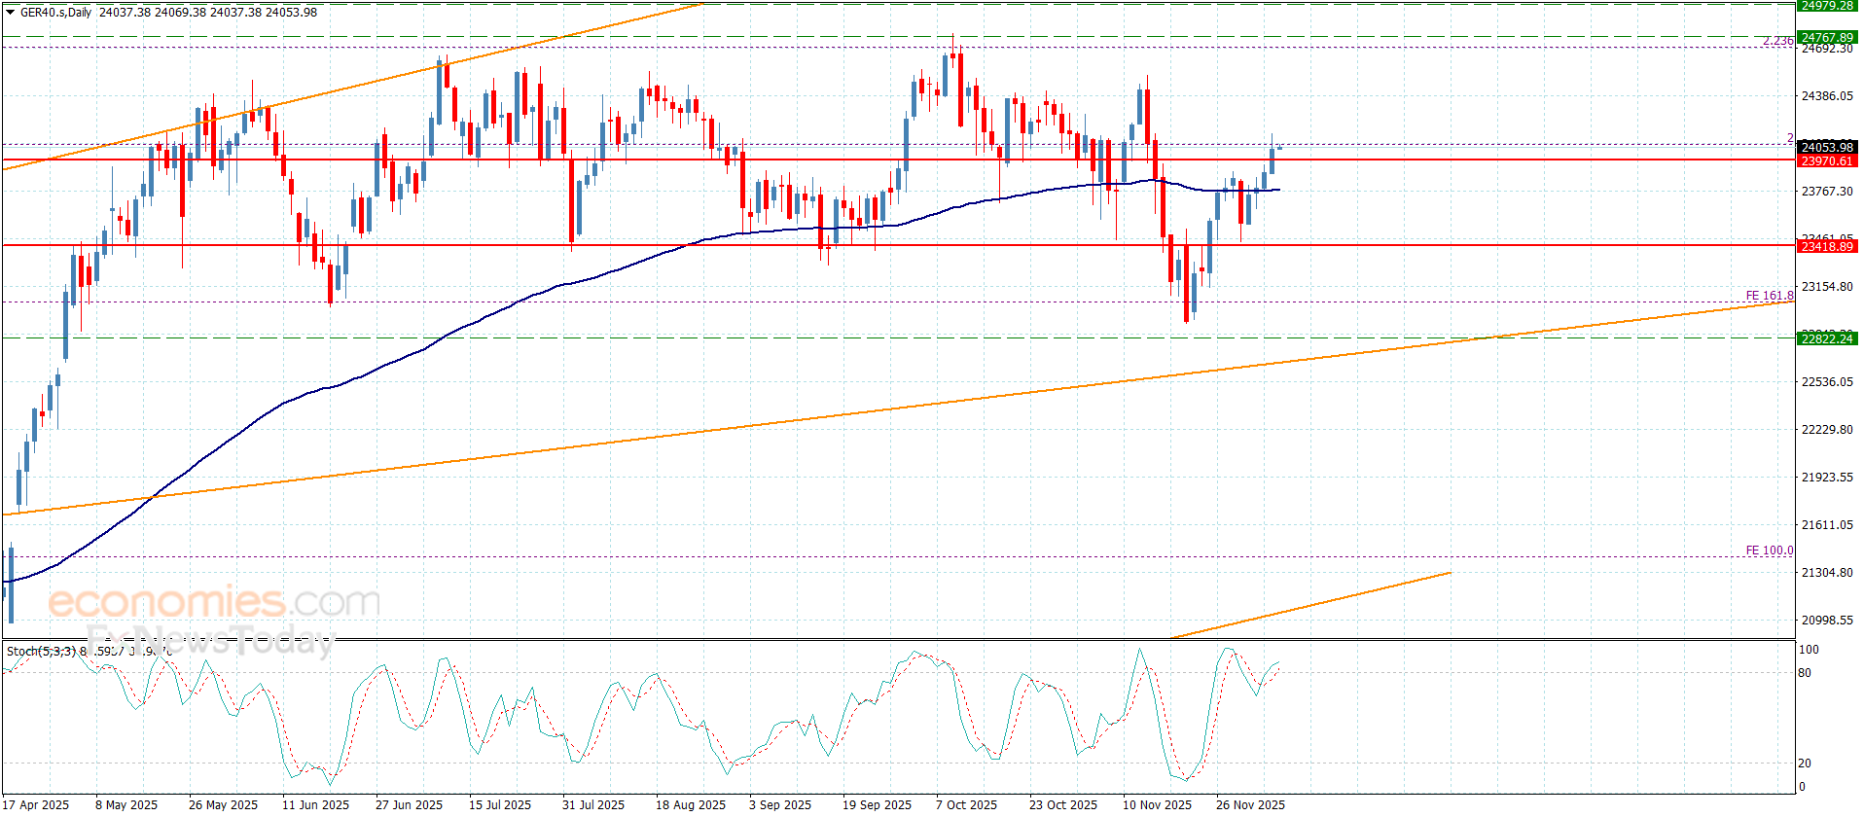Click the green 22822.24 price level tag

[1826, 338]
